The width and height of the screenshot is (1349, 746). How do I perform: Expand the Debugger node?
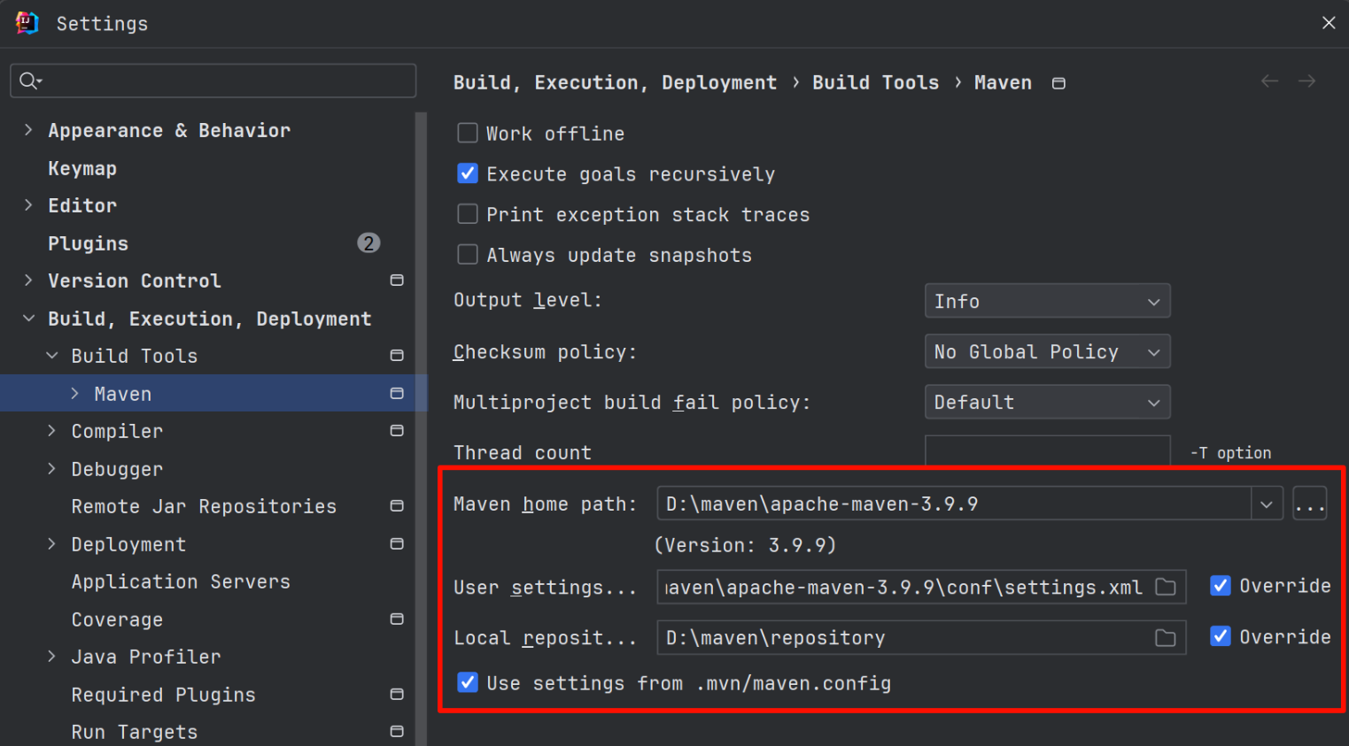pyautogui.click(x=51, y=469)
